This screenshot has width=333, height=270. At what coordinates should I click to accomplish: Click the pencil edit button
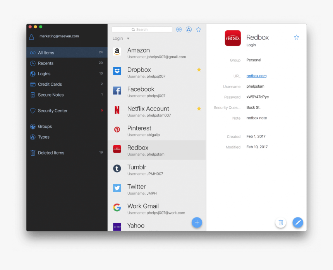[x=297, y=222]
